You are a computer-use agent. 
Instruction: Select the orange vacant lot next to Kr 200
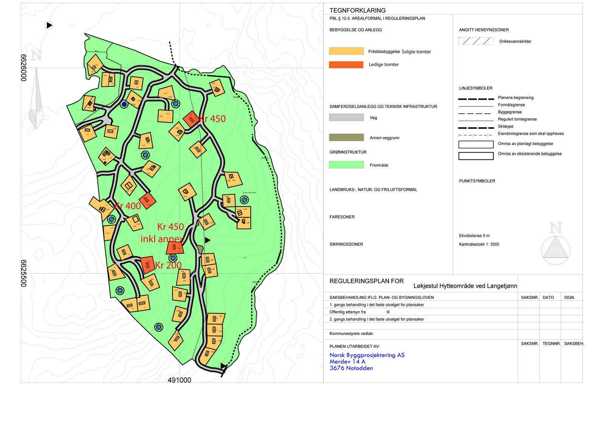click(147, 265)
